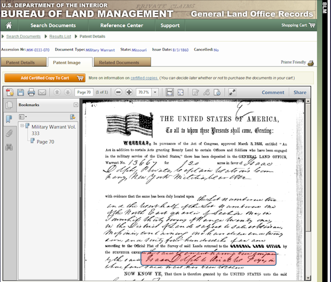Click the Shopping Cart text label
The height and width of the screenshot is (282, 331).
click(294, 25)
